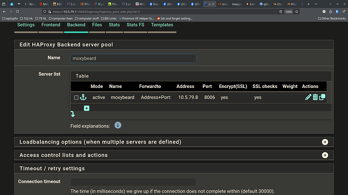348x195 pixels.
Task: Click the anchor icon on the moxybeard row
Action: click(83, 97)
